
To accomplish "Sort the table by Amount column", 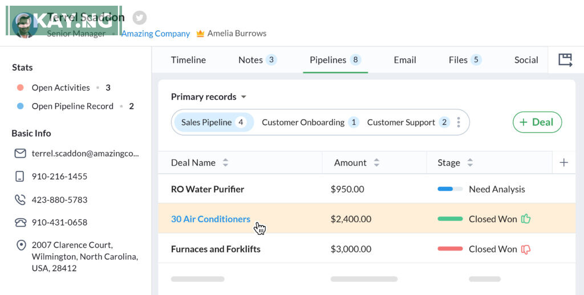I will [376, 163].
